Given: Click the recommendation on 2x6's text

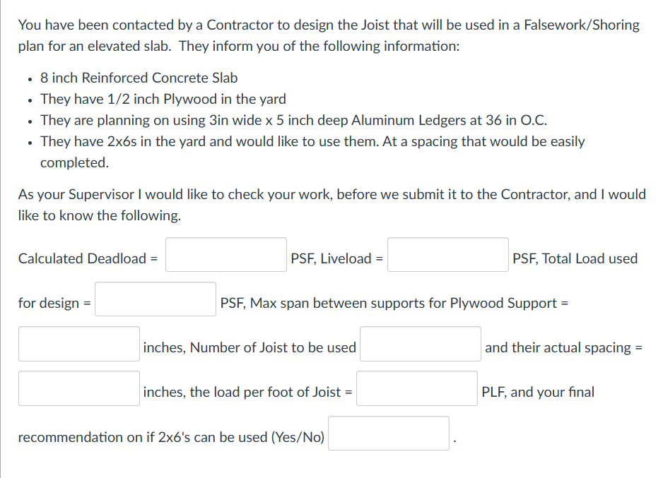Looking at the screenshot, I should (x=170, y=437).
